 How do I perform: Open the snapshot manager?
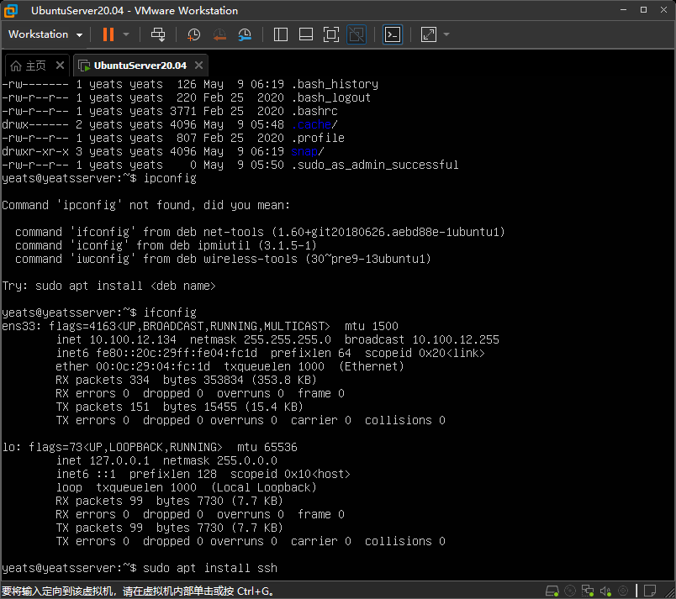(245, 34)
